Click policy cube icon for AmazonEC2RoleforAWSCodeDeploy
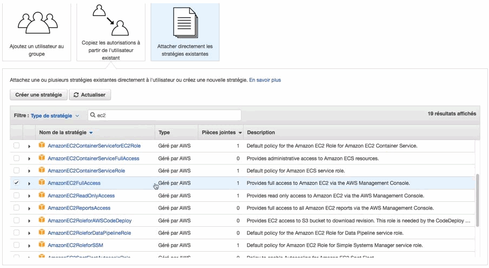This screenshot has width=489, height=268. pos(41,220)
